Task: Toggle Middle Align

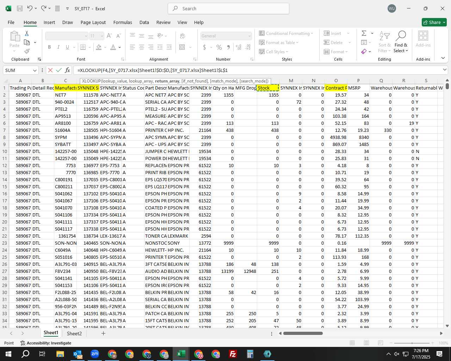Action: [x=141, y=36]
